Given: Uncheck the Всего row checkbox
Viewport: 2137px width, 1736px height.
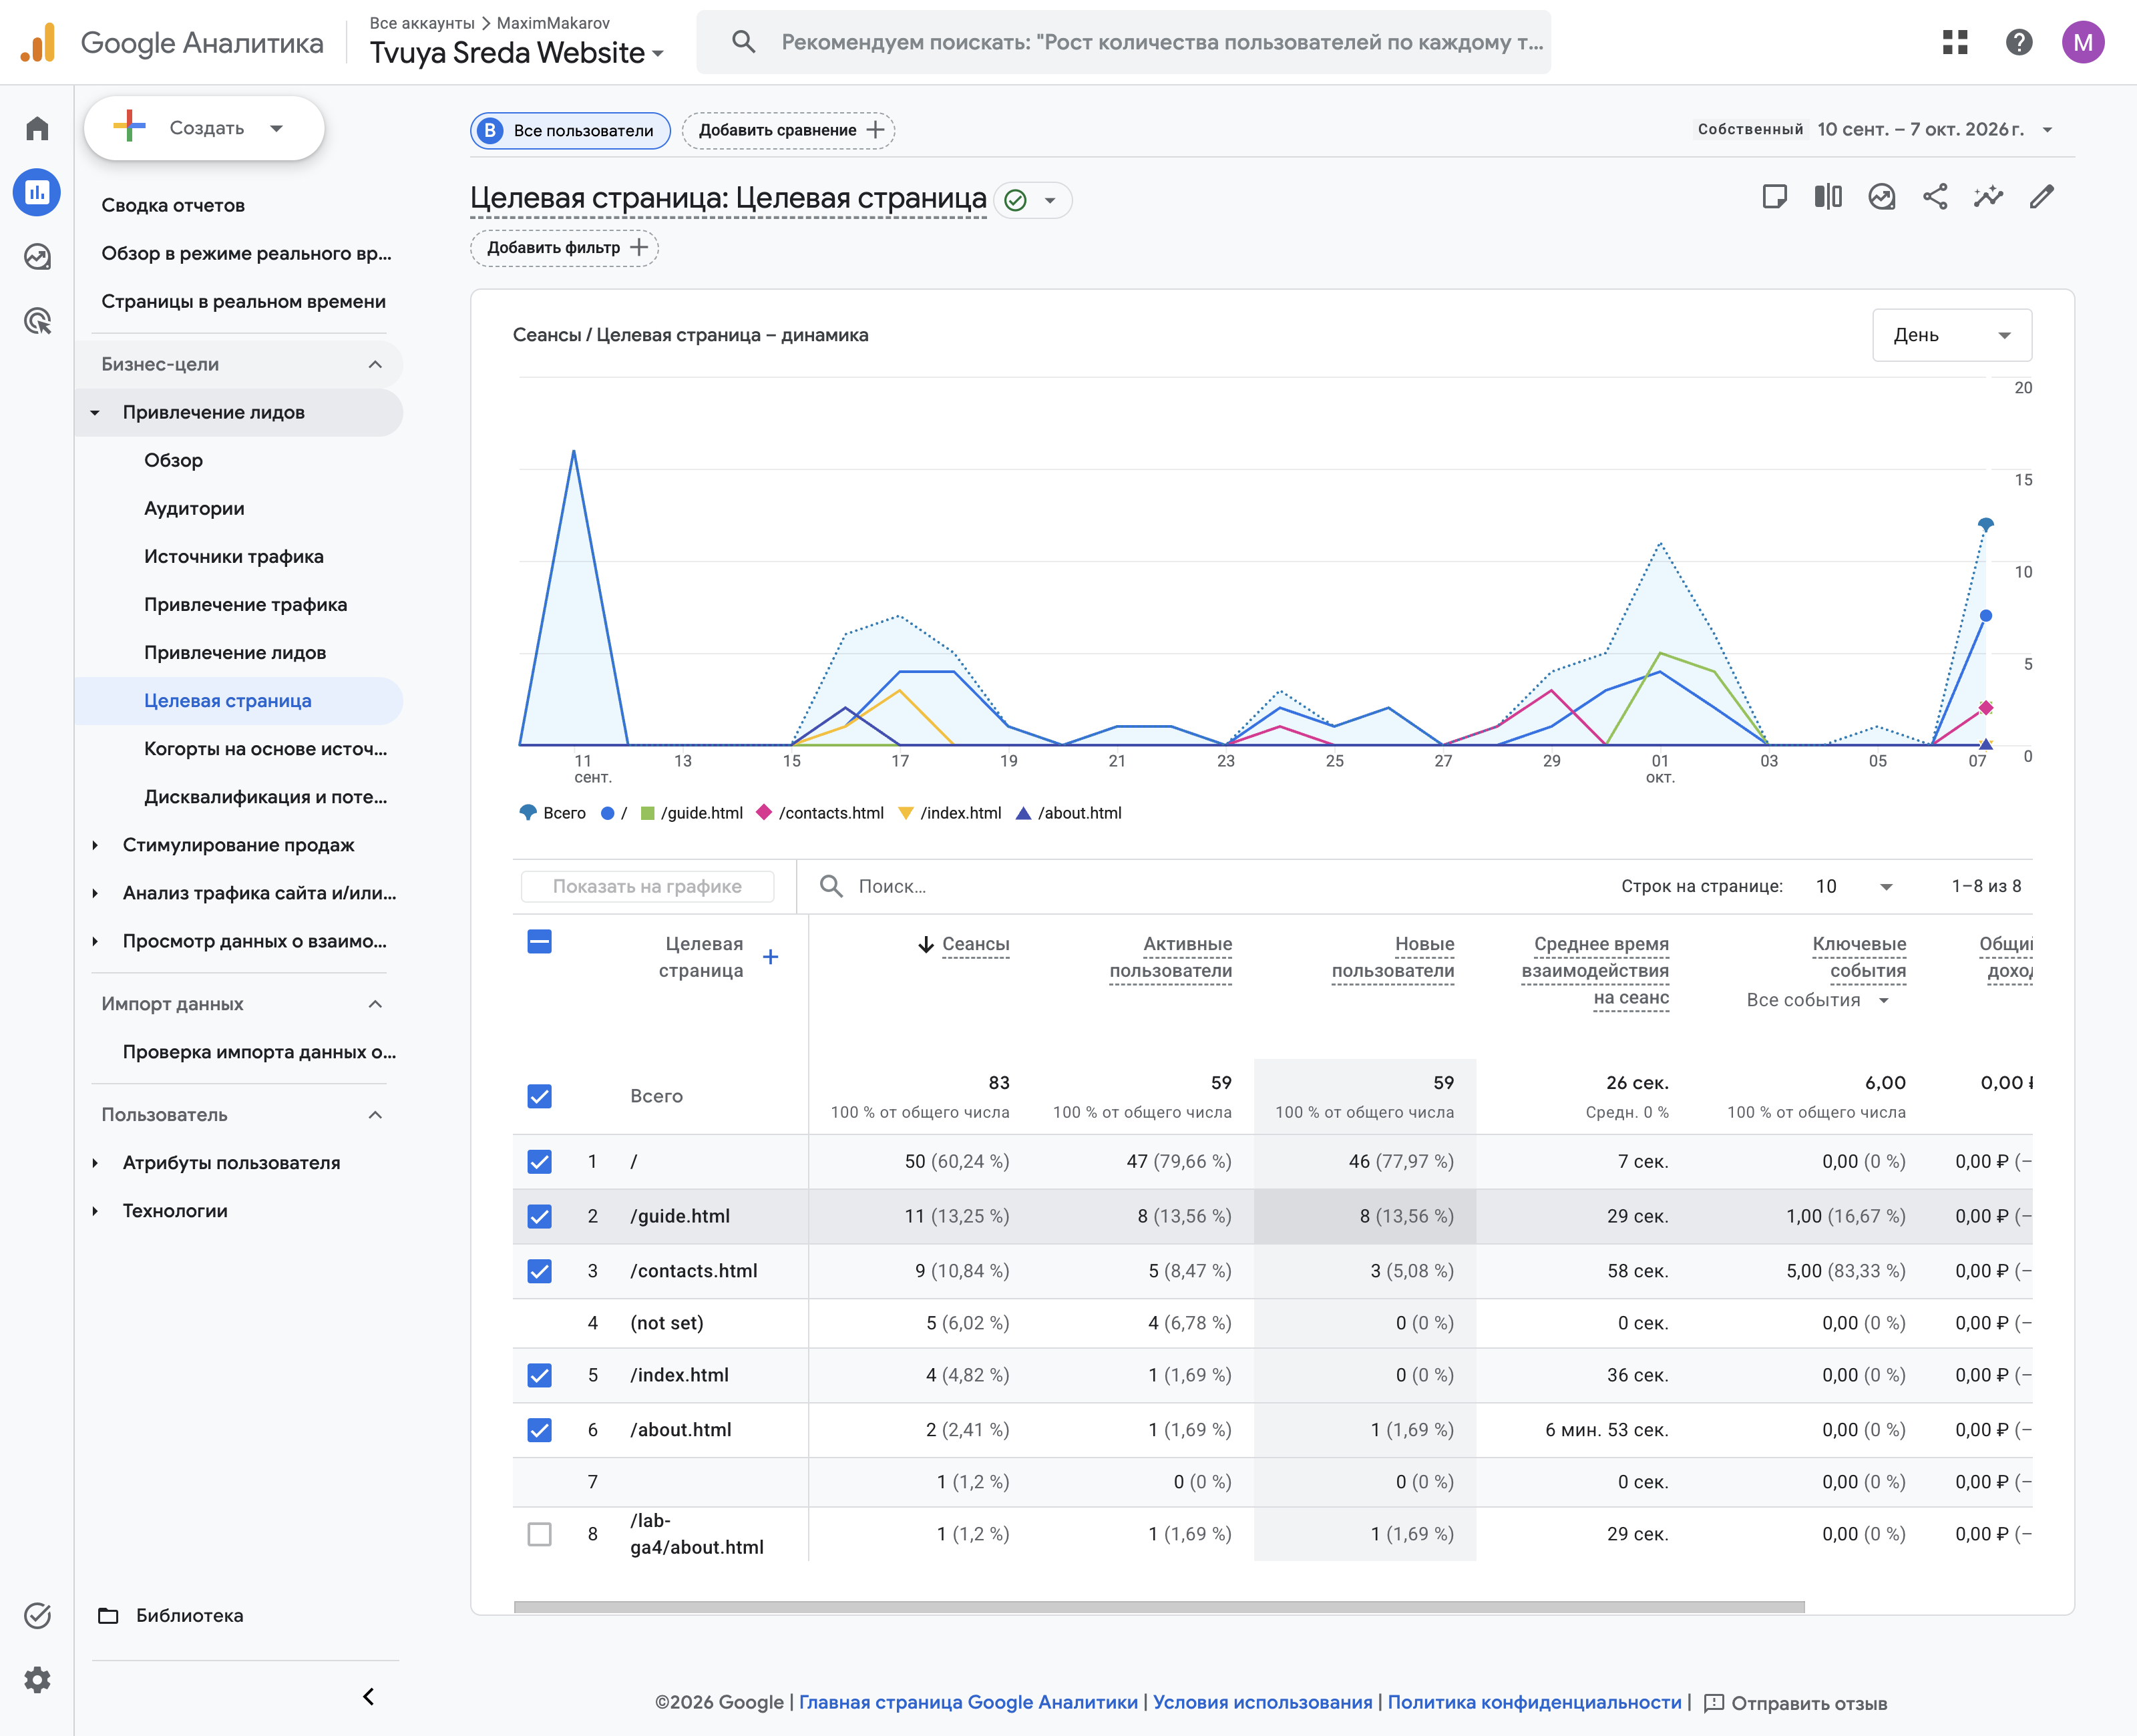Looking at the screenshot, I should point(539,1096).
